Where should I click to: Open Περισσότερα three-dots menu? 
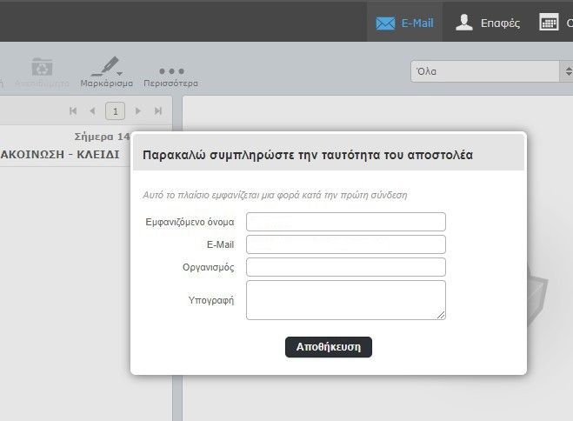170,71
